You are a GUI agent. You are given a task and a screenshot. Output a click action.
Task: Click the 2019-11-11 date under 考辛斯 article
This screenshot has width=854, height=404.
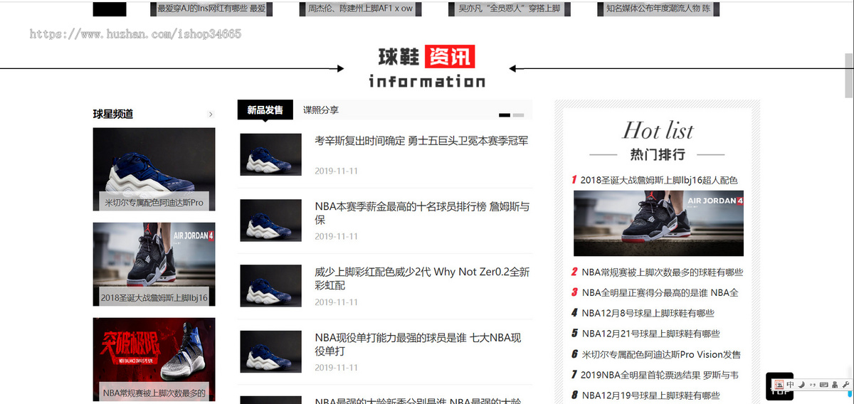[x=336, y=171]
